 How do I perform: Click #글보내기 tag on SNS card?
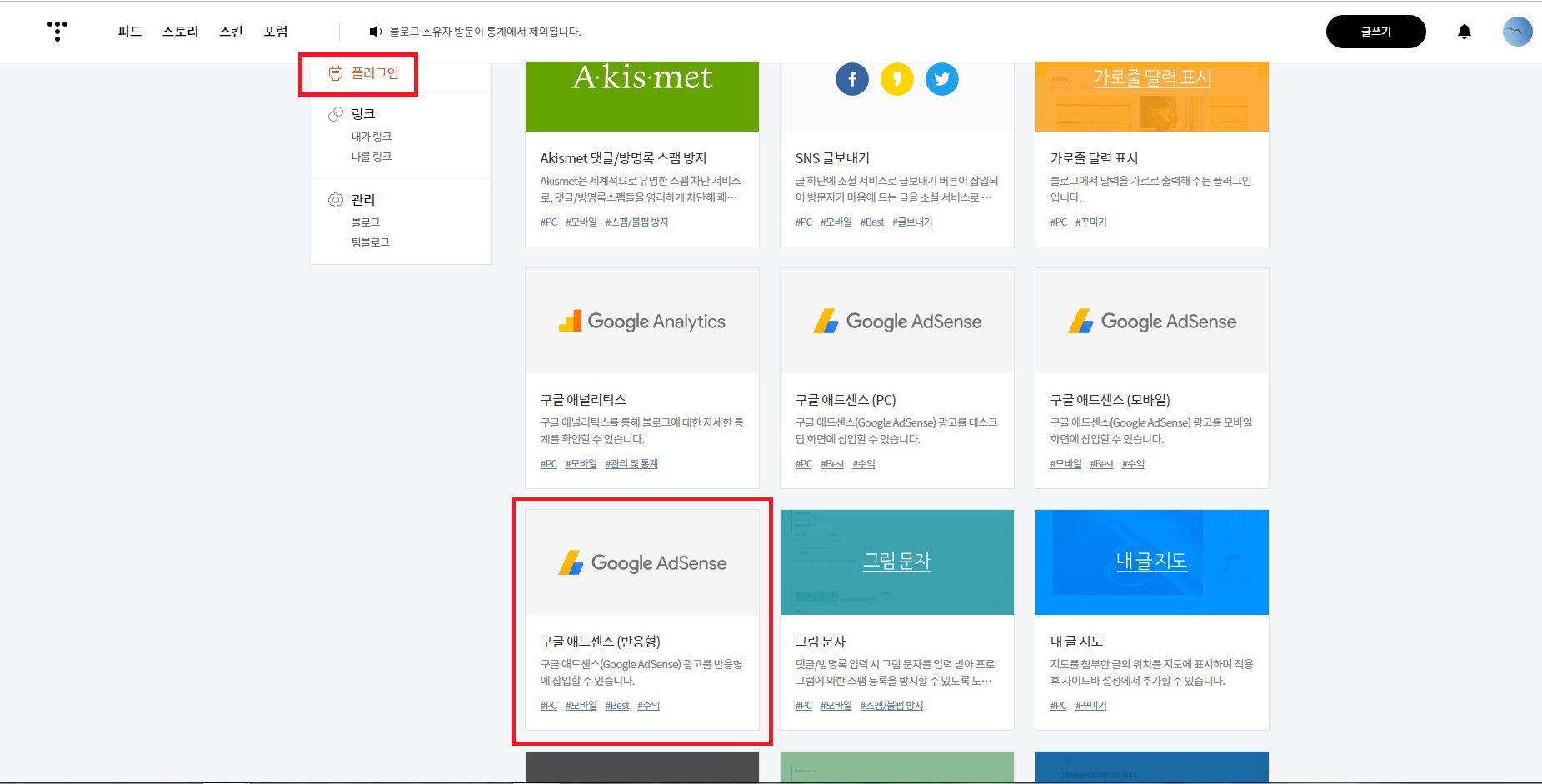(912, 222)
